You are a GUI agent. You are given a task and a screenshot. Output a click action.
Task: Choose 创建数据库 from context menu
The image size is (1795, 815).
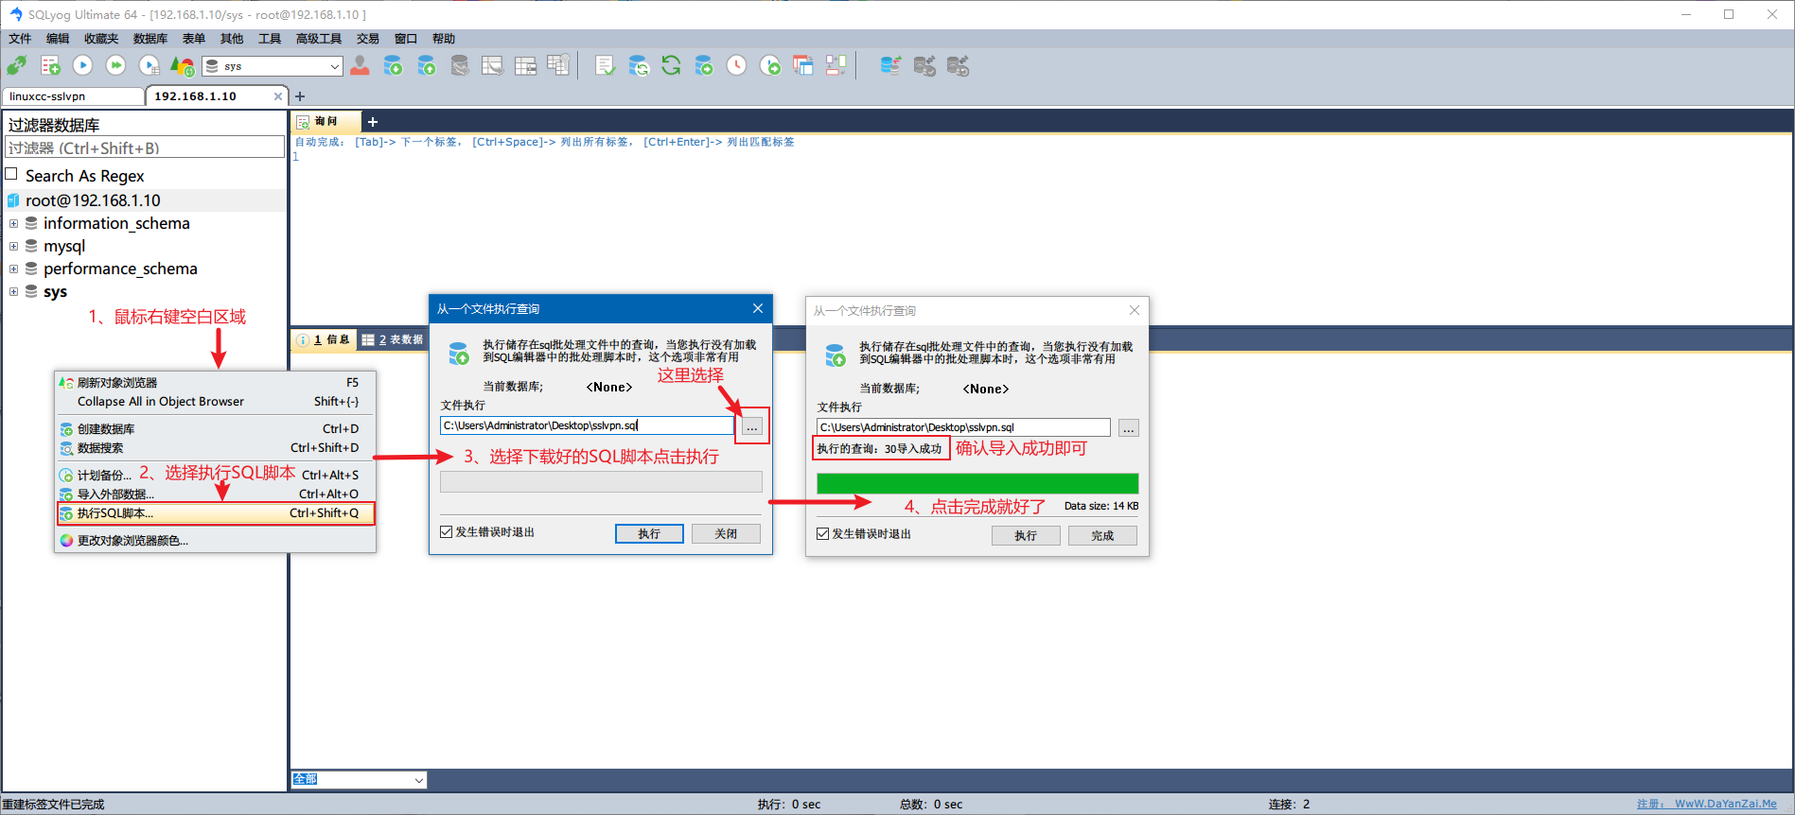click(x=217, y=429)
